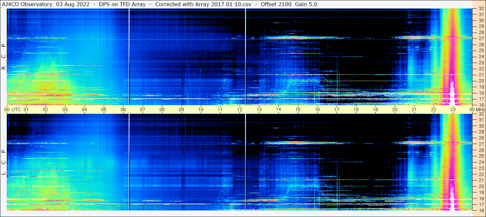Click the "11" hour mark on time axis
This screenshot has width=486, height=217.
(x=220, y=109)
